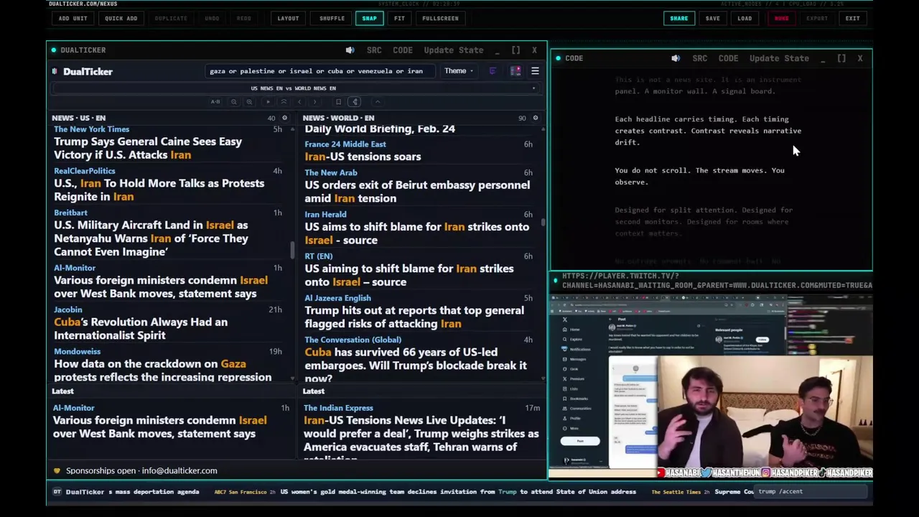
Task: Click the EXIT button
Action: (x=852, y=18)
